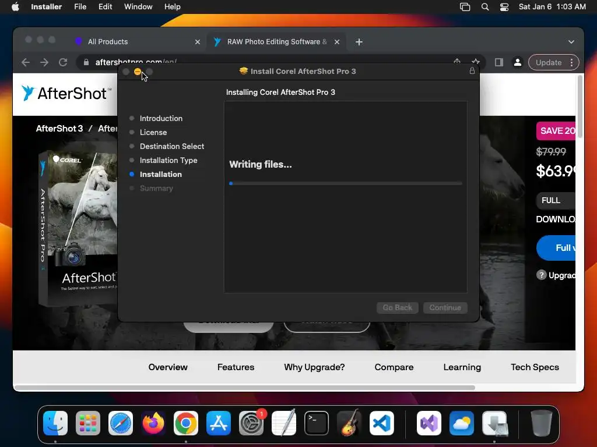Open Visual Studio Code from the Dock
This screenshot has height=447, width=597.
382,423
